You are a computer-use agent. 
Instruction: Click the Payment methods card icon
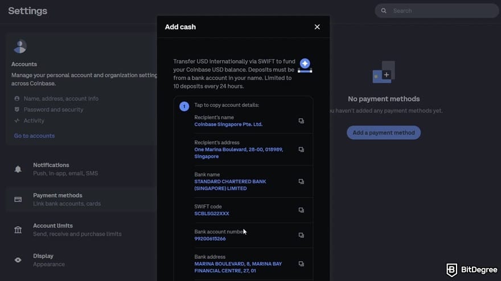[x=18, y=199]
